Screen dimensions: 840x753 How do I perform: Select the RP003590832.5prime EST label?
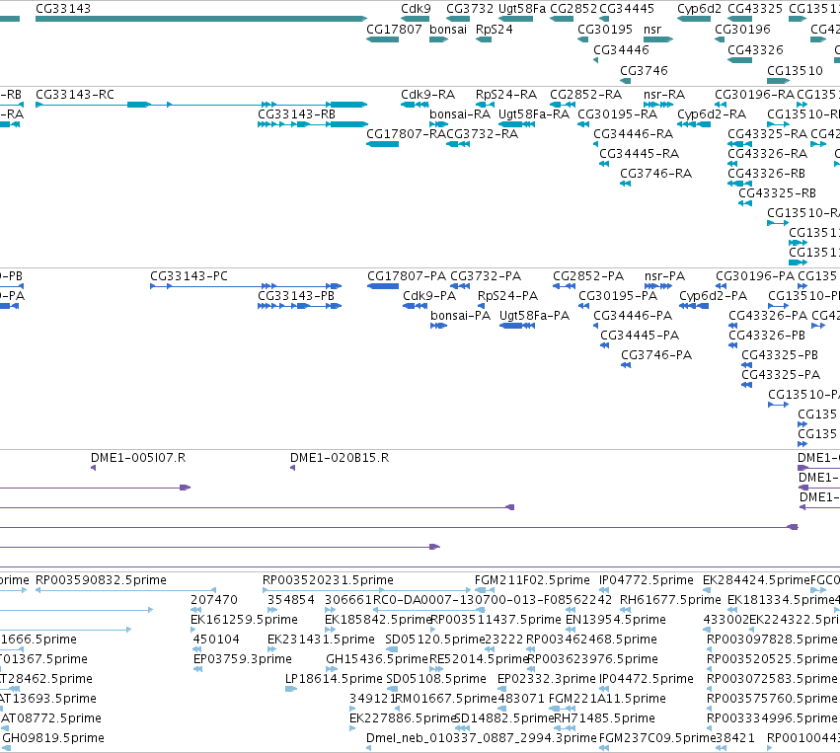click(101, 580)
